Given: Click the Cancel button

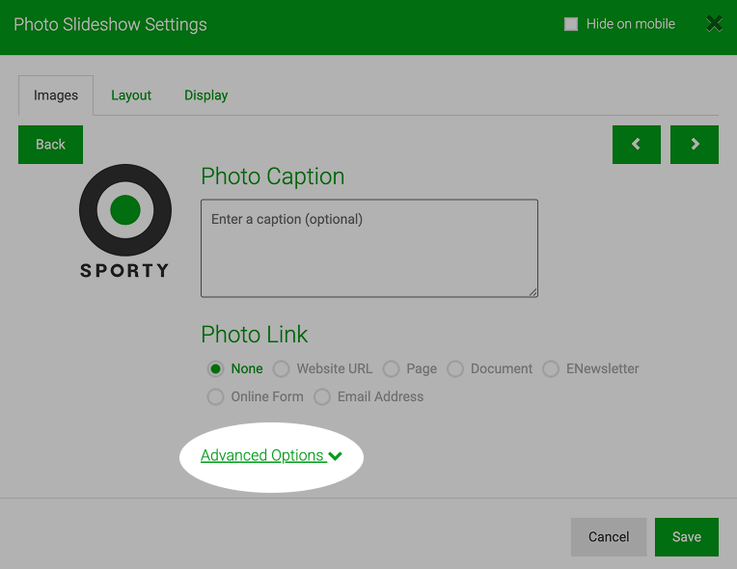Looking at the screenshot, I should point(609,537).
